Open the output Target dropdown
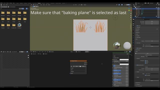This screenshot has width=160, height=90. coord(152,74)
